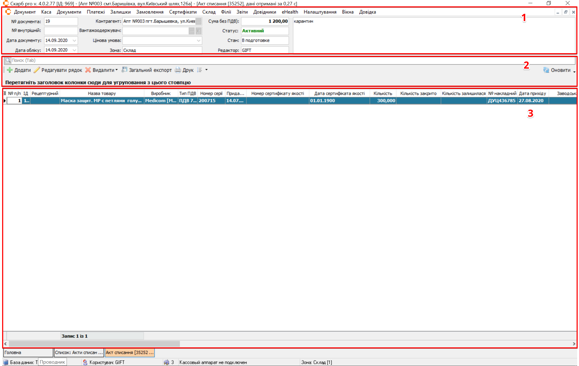Screen dimensions: 579x366
Task: Click the № документа input field
Action: (61, 21)
